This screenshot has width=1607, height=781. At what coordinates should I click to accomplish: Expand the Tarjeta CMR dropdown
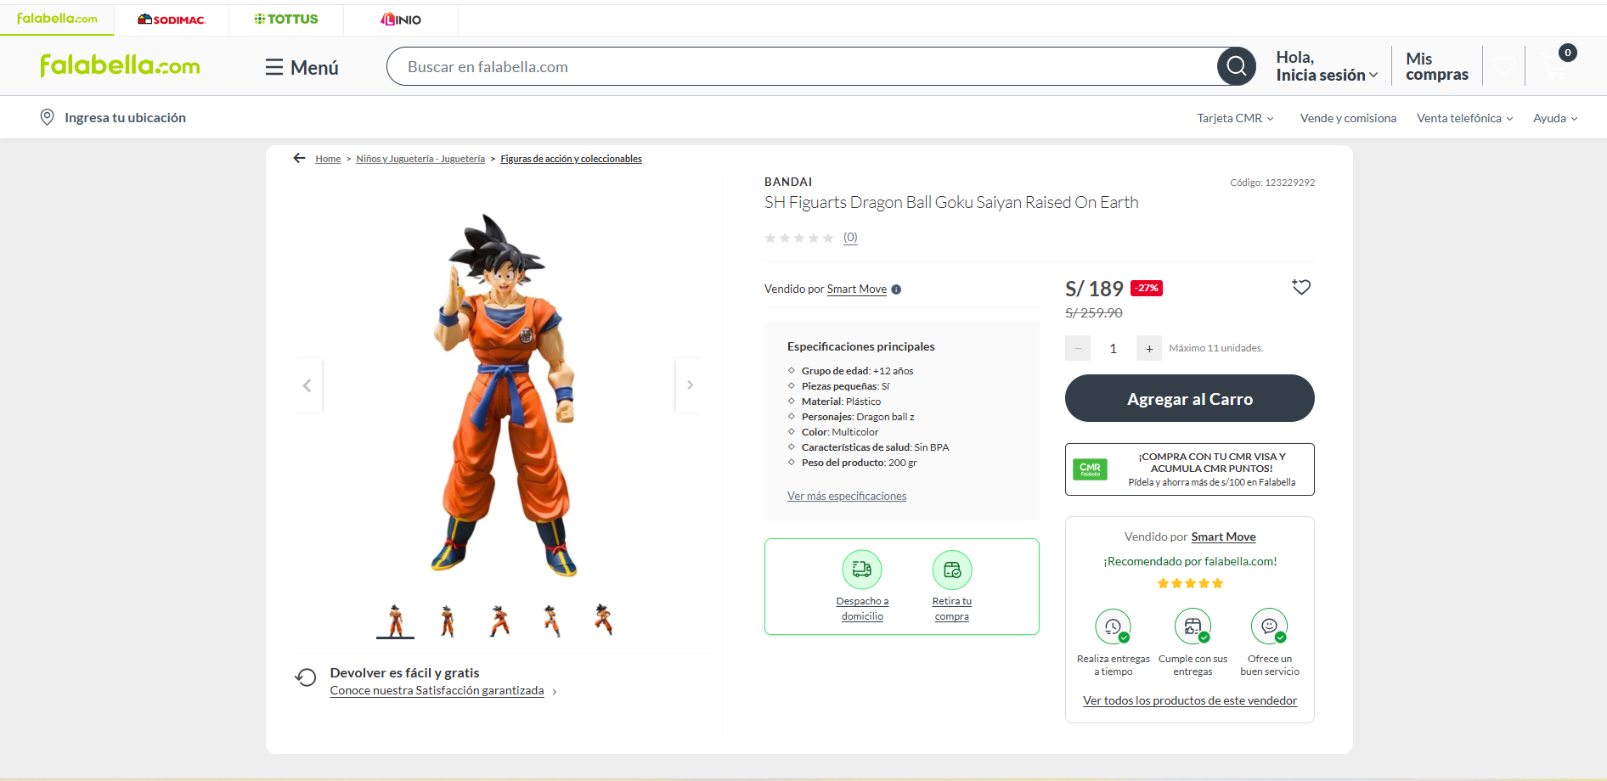[1235, 118]
